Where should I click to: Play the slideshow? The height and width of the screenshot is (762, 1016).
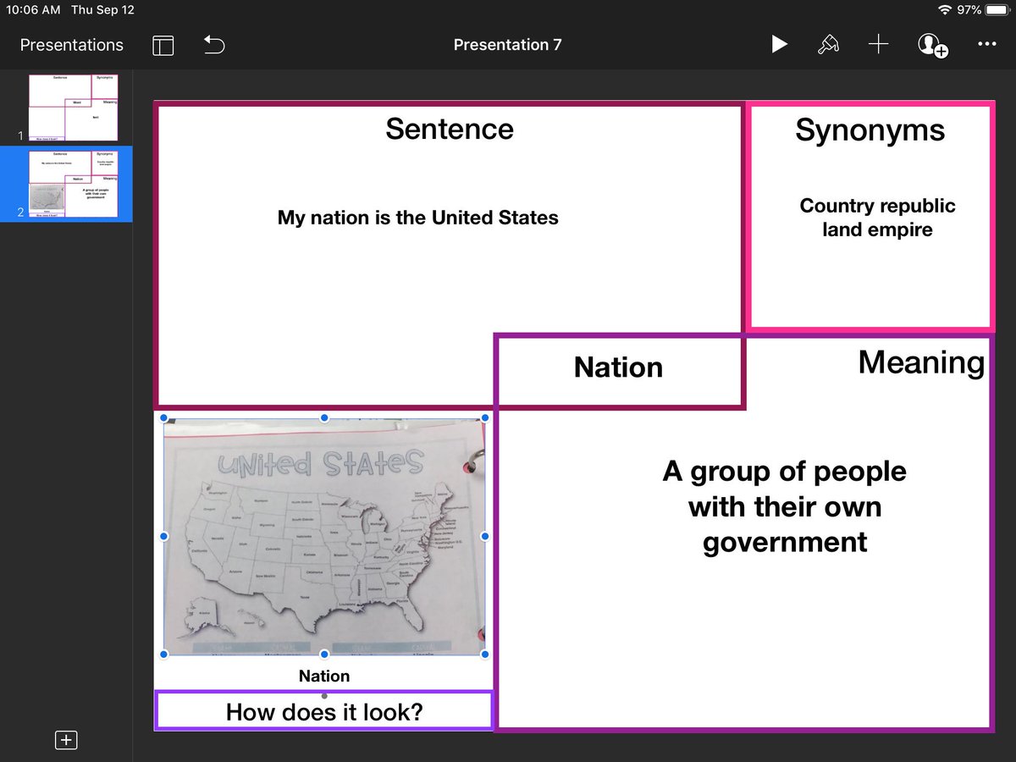coord(779,45)
